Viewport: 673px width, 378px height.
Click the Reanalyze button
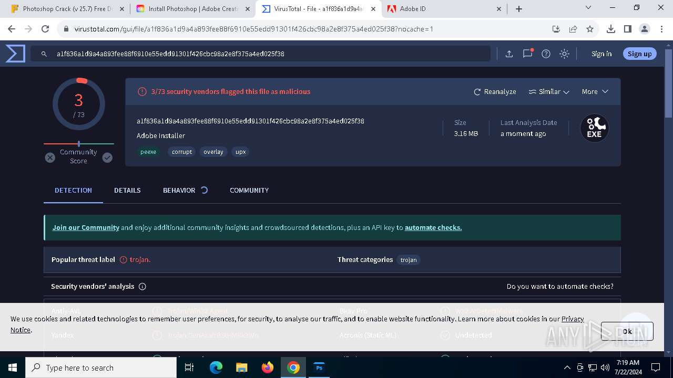(495, 91)
